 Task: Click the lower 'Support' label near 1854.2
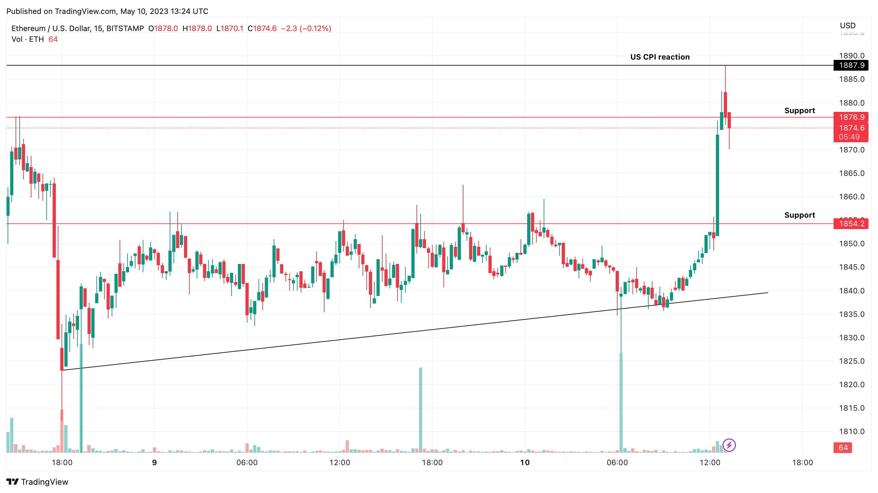[x=800, y=215]
